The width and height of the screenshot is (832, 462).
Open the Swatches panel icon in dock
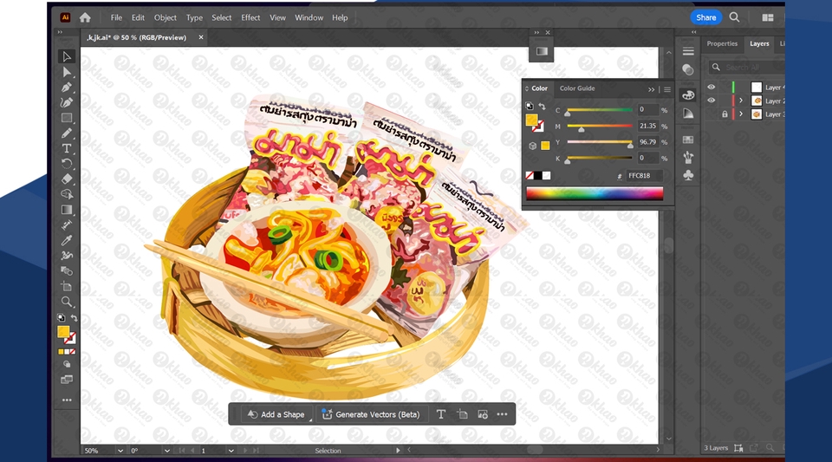point(688,140)
